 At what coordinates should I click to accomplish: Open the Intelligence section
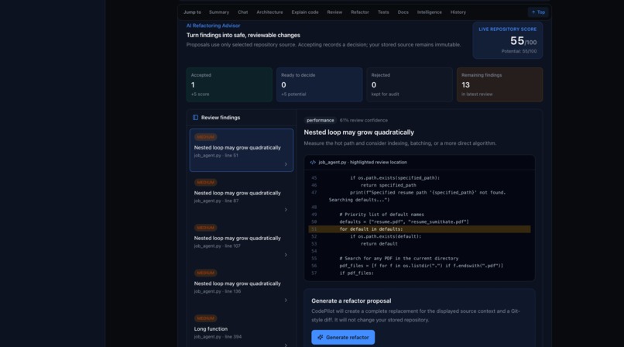point(430,12)
